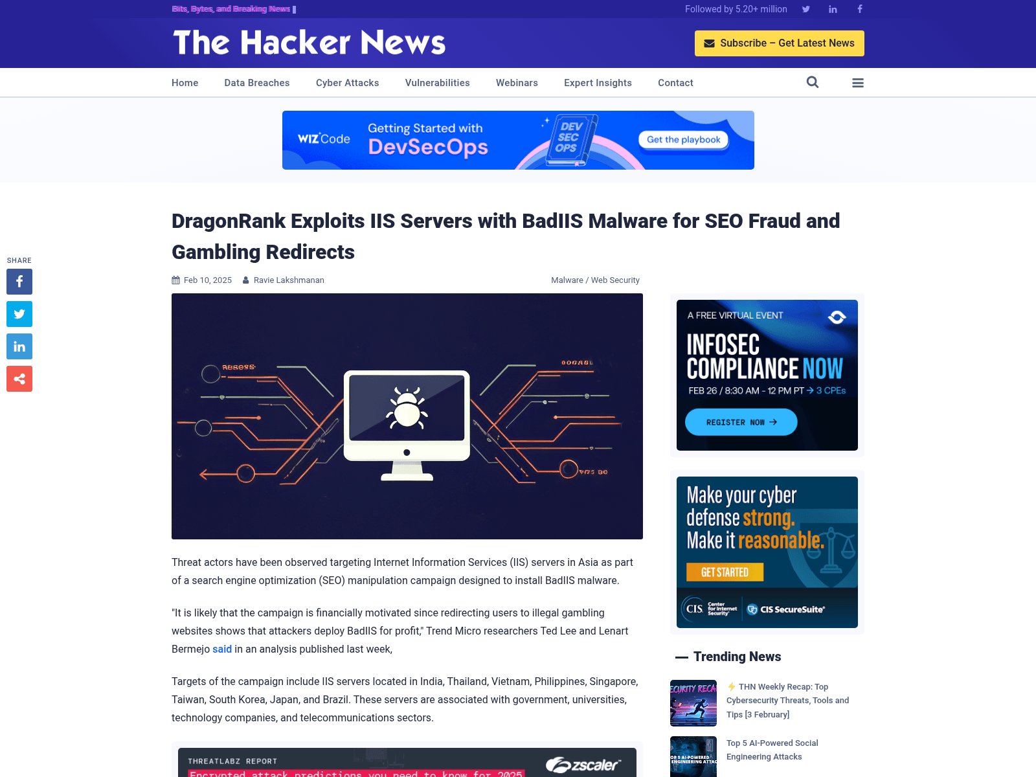The width and height of the screenshot is (1036, 777).
Task: Click article hero image of bugged computer
Action: (407, 416)
